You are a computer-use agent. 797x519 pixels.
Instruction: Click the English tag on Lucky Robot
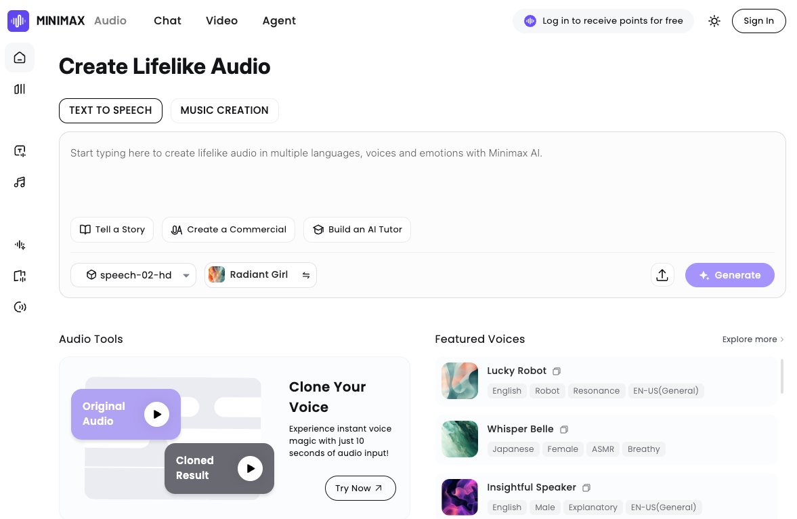[507, 391]
